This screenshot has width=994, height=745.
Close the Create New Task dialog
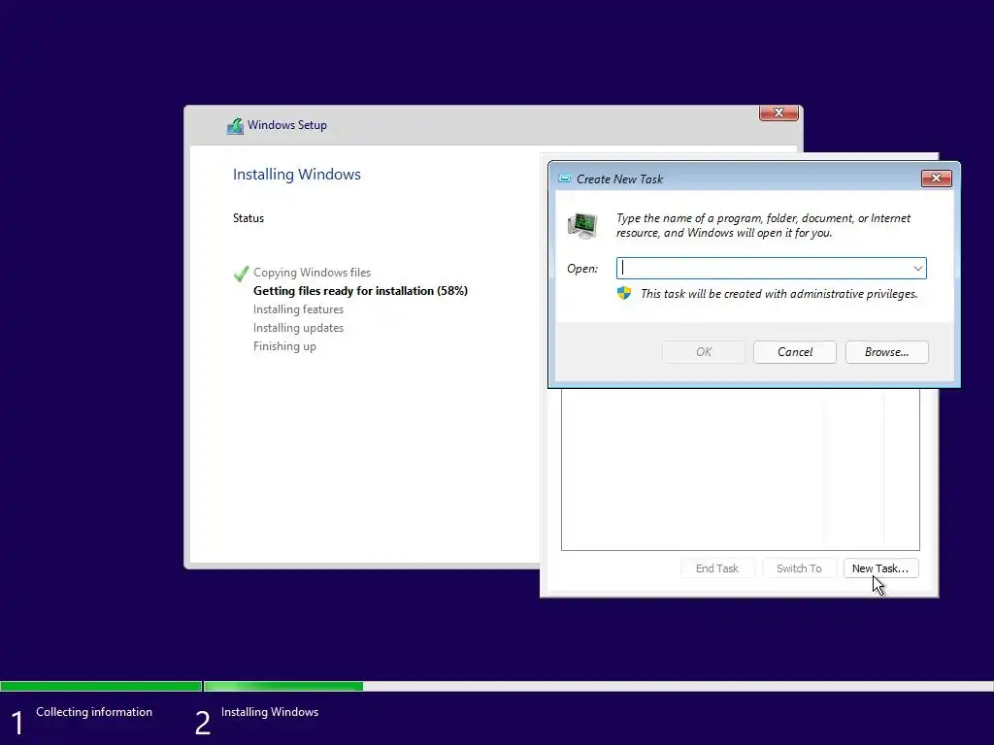point(936,178)
